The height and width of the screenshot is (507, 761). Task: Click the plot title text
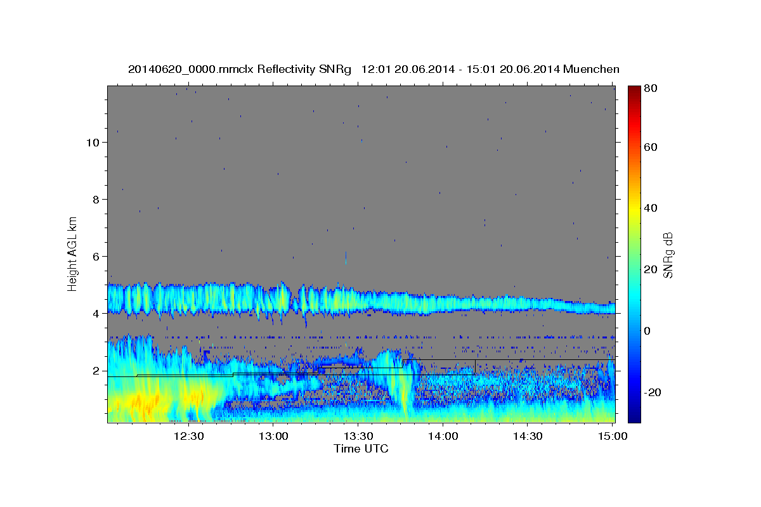tap(374, 70)
